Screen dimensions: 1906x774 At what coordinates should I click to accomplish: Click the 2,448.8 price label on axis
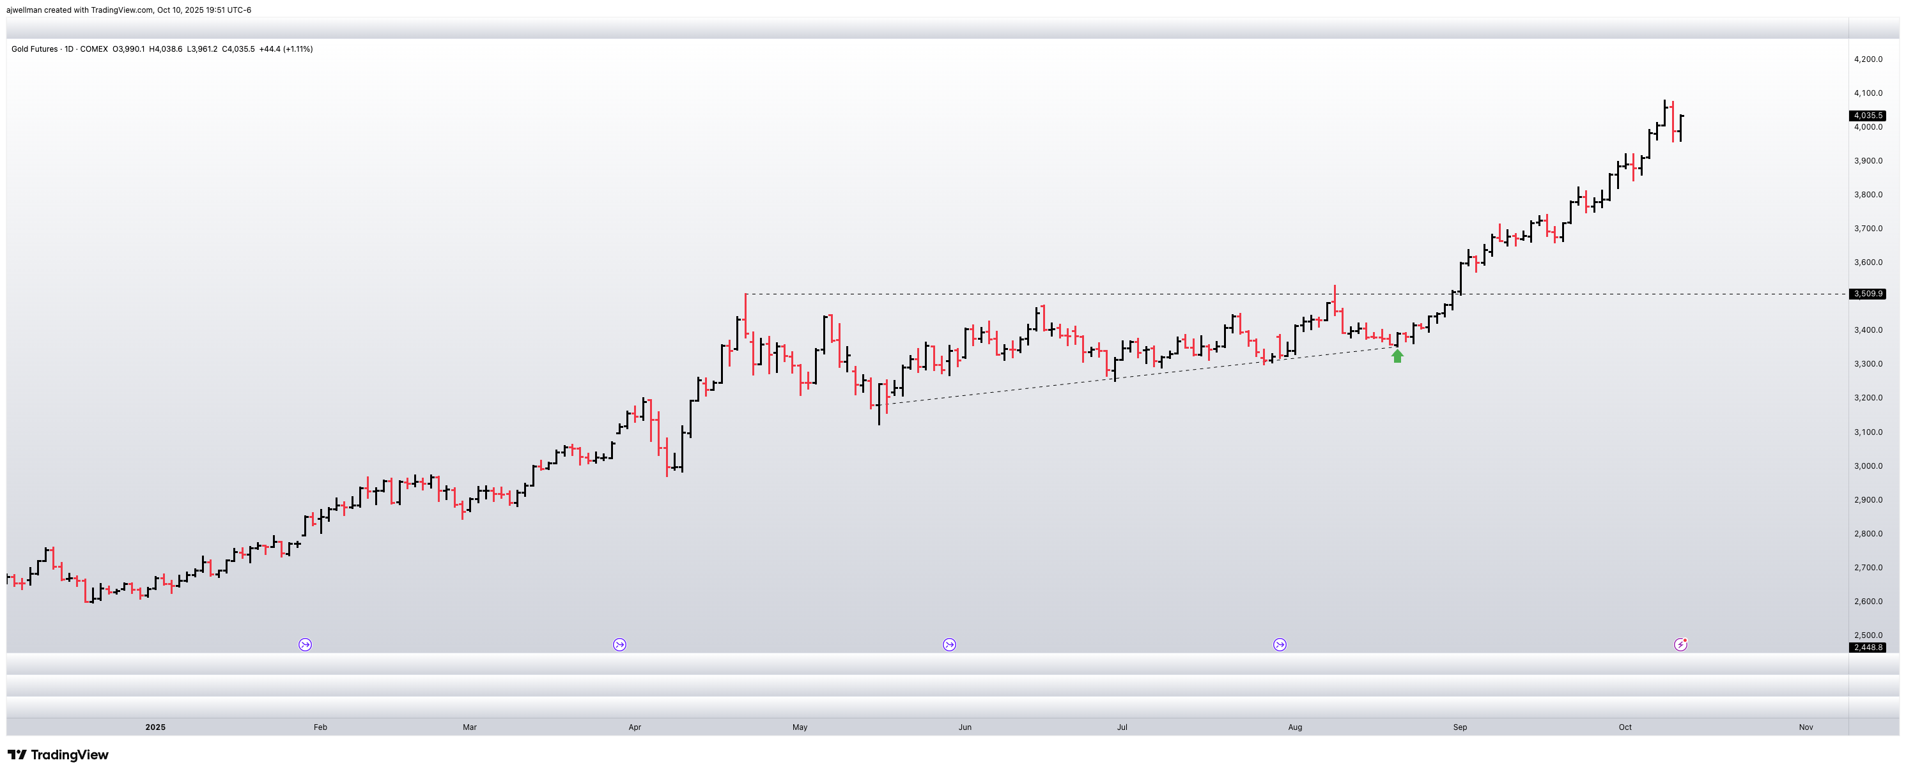pyautogui.click(x=1867, y=648)
